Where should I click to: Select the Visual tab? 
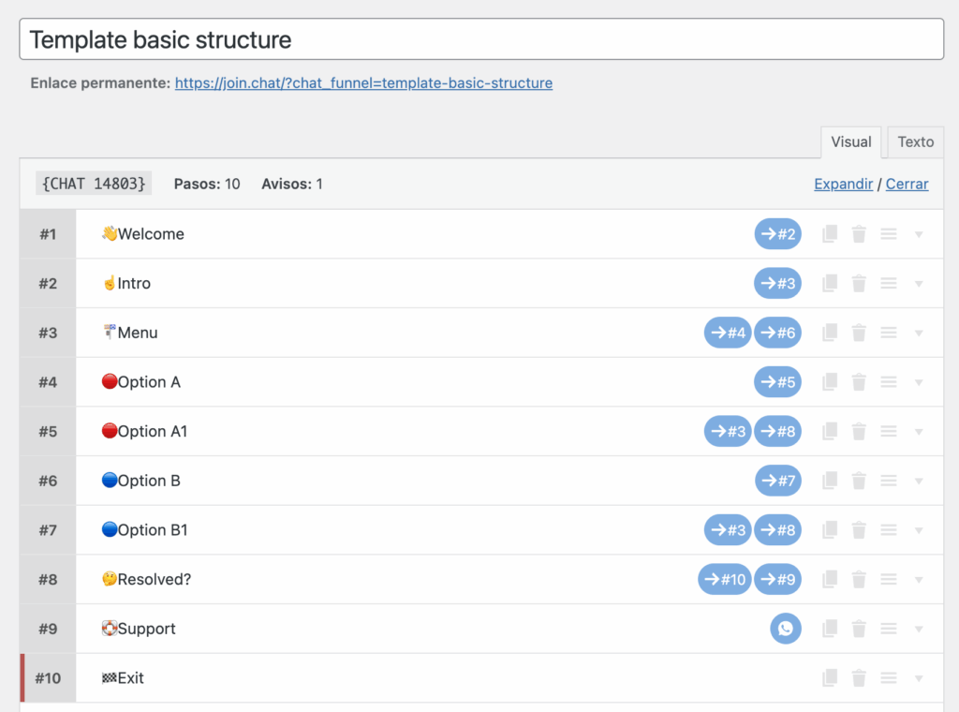click(851, 142)
